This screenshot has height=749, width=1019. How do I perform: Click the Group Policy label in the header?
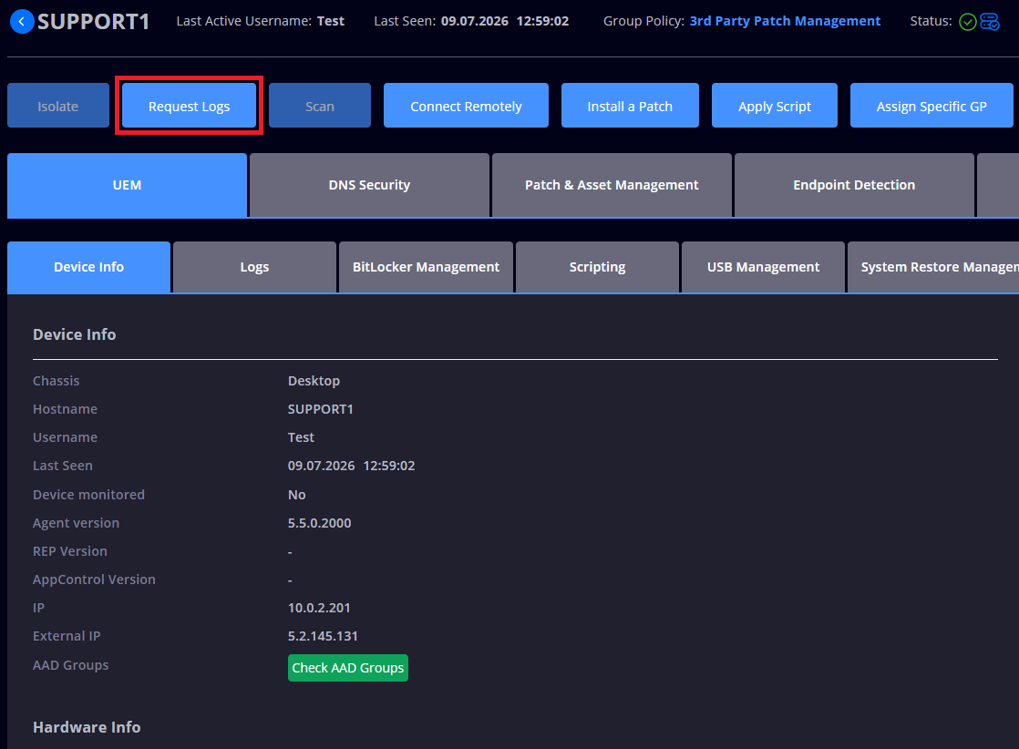click(643, 21)
